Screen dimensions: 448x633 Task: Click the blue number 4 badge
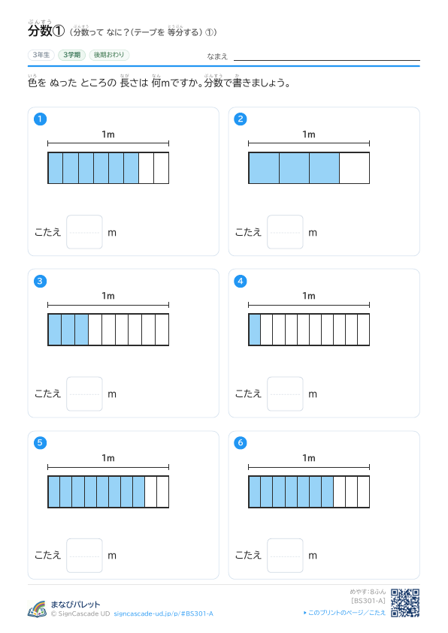241,281
